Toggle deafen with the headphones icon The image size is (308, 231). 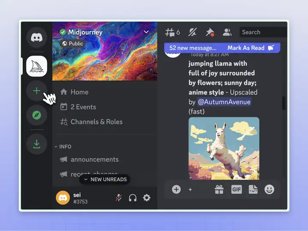click(x=133, y=198)
